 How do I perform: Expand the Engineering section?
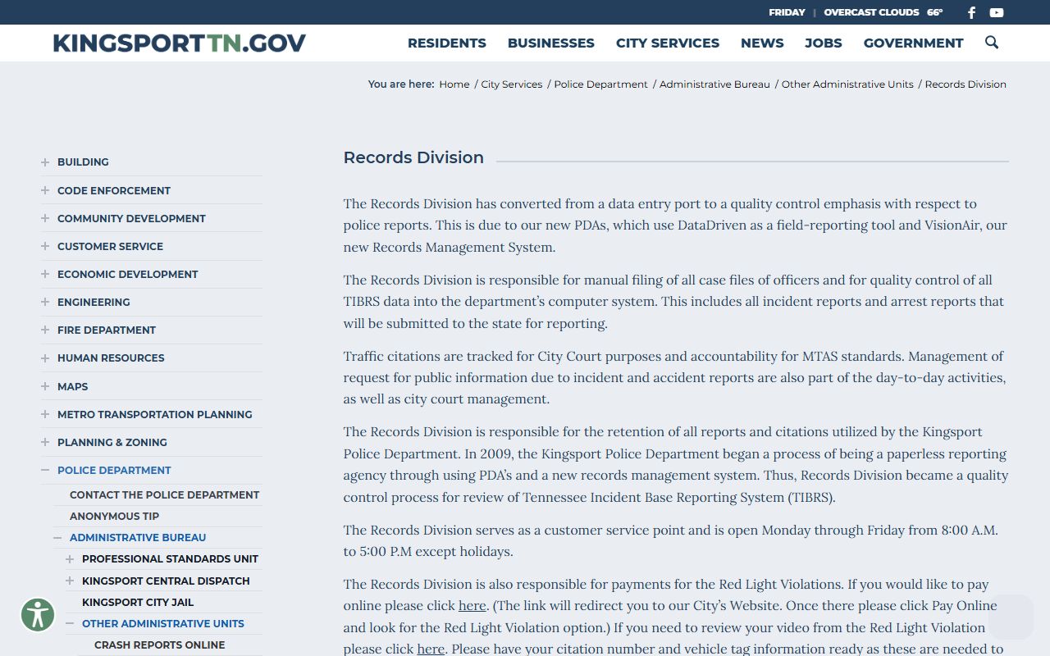coord(45,302)
